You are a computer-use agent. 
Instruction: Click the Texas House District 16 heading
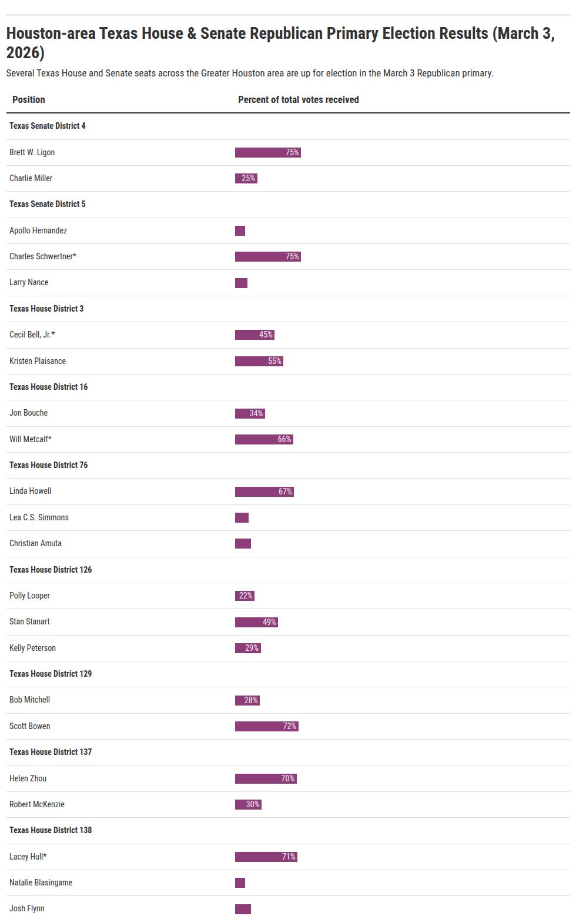(x=49, y=387)
